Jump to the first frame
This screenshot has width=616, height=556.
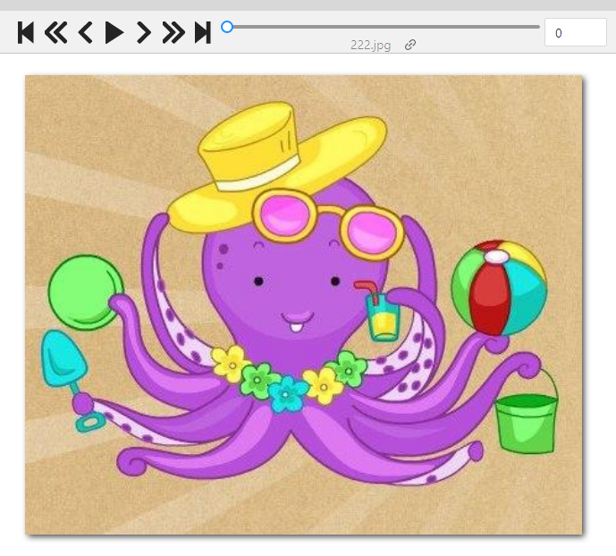pyautogui.click(x=26, y=33)
